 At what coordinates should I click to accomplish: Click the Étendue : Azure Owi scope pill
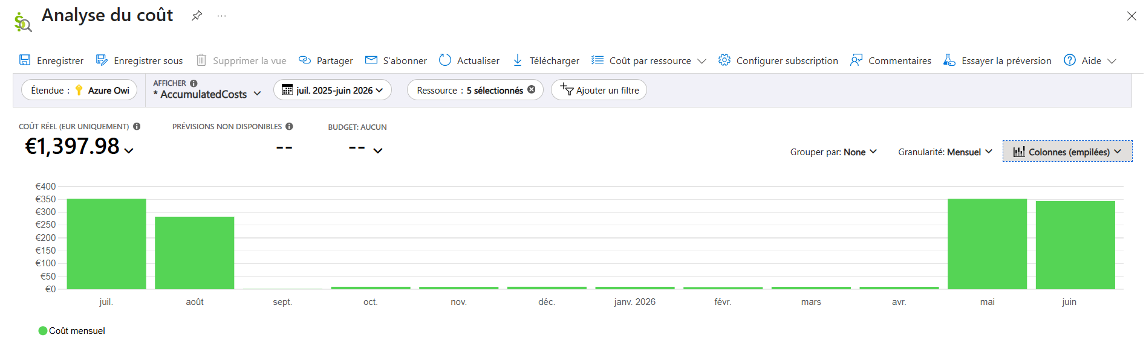(79, 90)
